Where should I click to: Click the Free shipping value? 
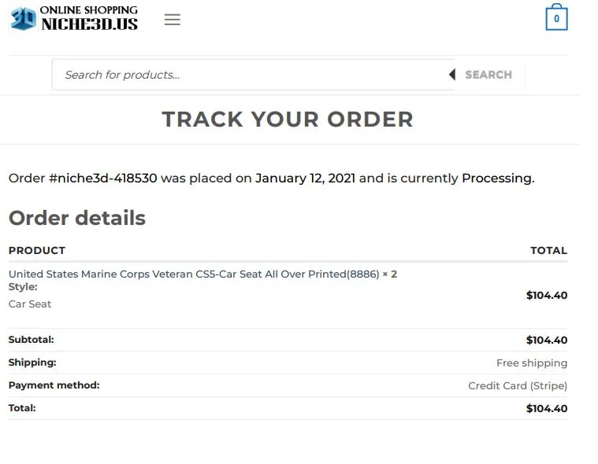pos(532,363)
